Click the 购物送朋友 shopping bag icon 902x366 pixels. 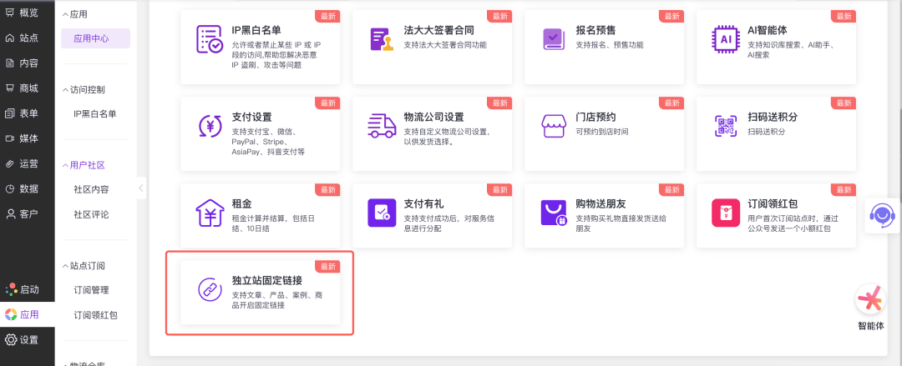click(x=554, y=213)
